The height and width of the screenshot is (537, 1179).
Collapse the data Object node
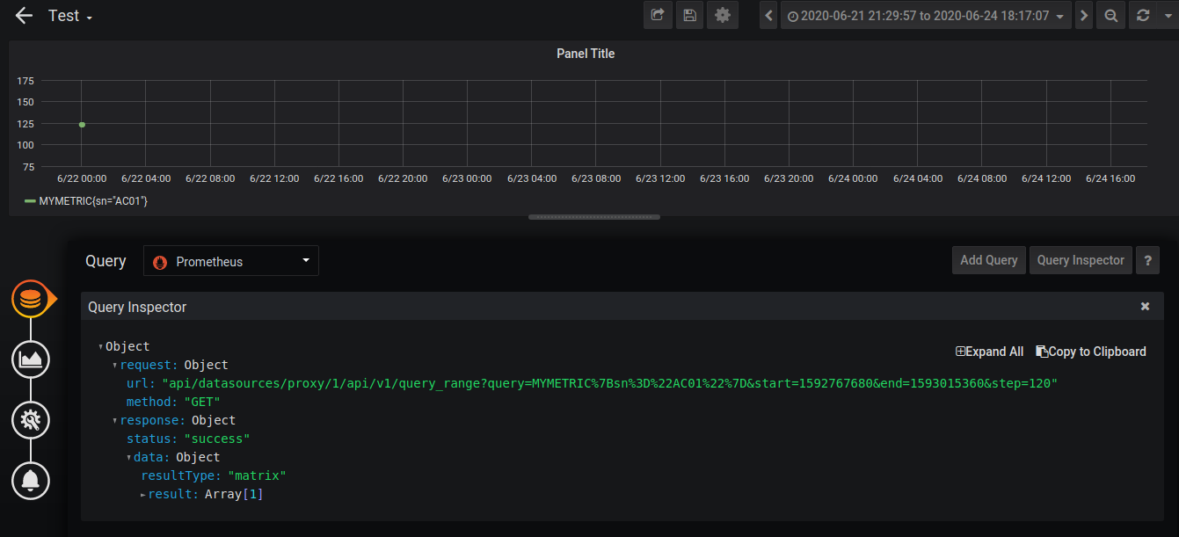(x=129, y=457)
